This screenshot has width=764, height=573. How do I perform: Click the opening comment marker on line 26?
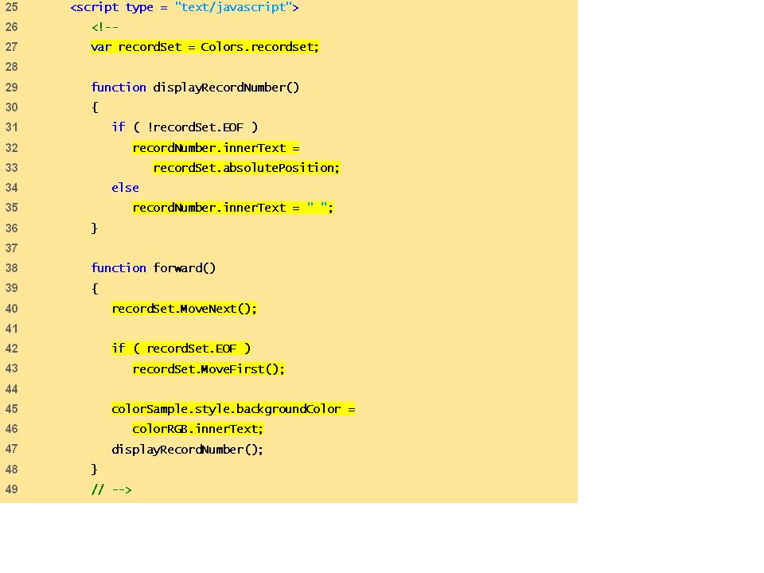105,27
